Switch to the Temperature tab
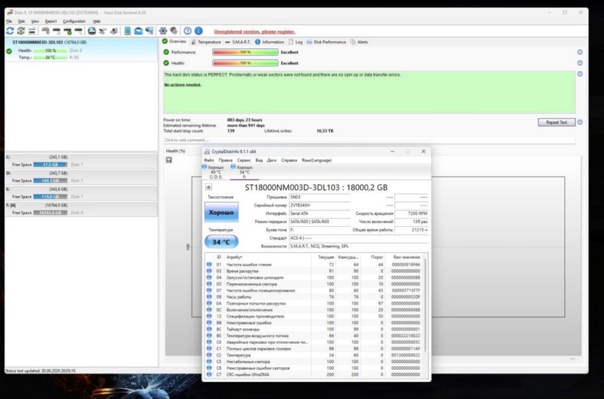Image resolution: width=604 pixels, height=399 pixels. (206, 42)
